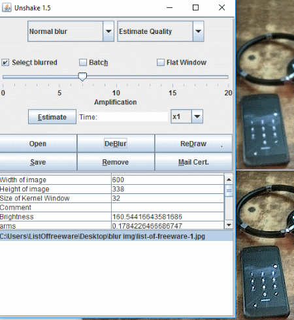
Task: Click the properties table scroll down arrow
Action: [229, 225]
